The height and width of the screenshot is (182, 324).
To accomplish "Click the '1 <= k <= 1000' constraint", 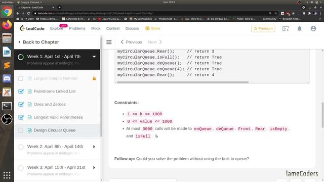I will click(x=145, y=114).
